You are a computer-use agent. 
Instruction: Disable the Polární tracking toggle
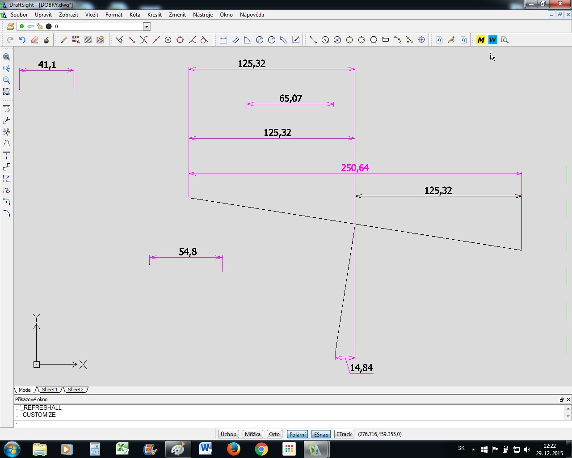point(297,434)
